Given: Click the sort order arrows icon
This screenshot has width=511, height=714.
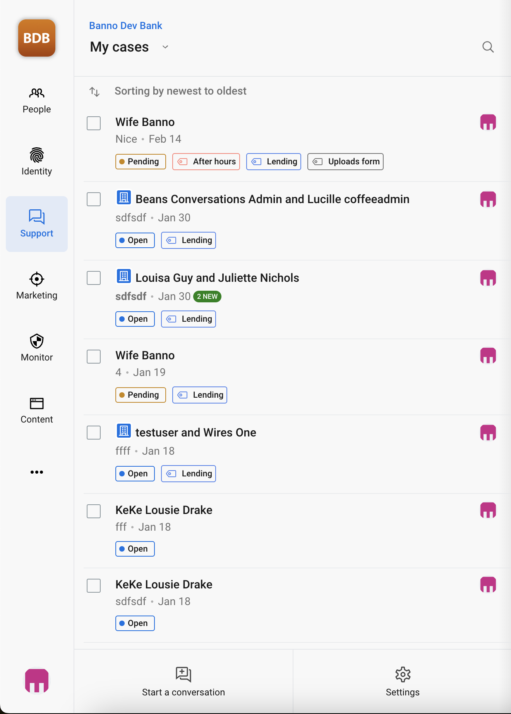Looking at the screenshot, I should point(94,91).
